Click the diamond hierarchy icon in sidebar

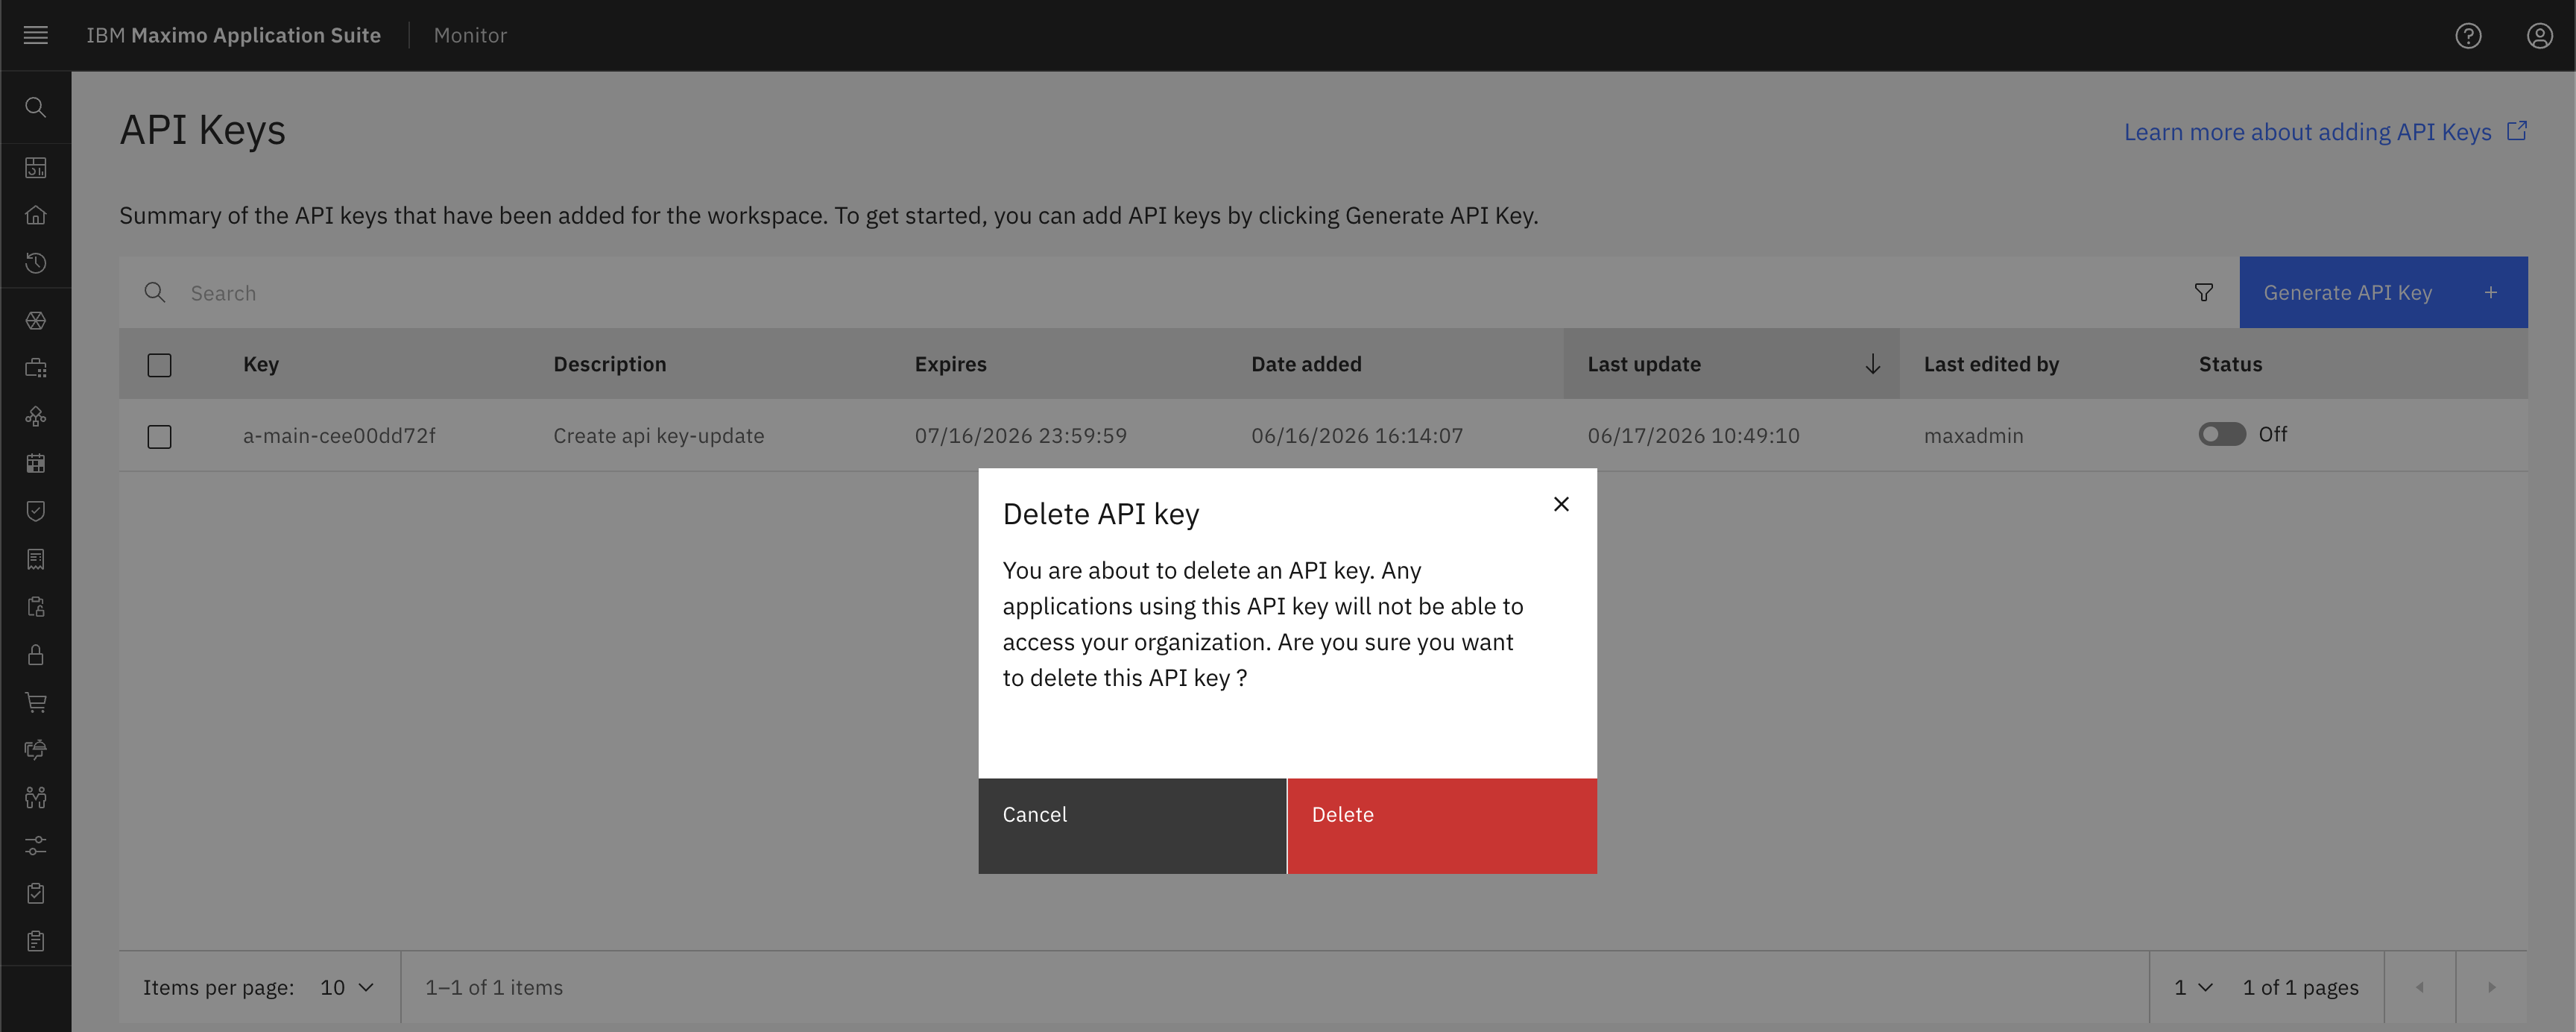coord(35,416)
